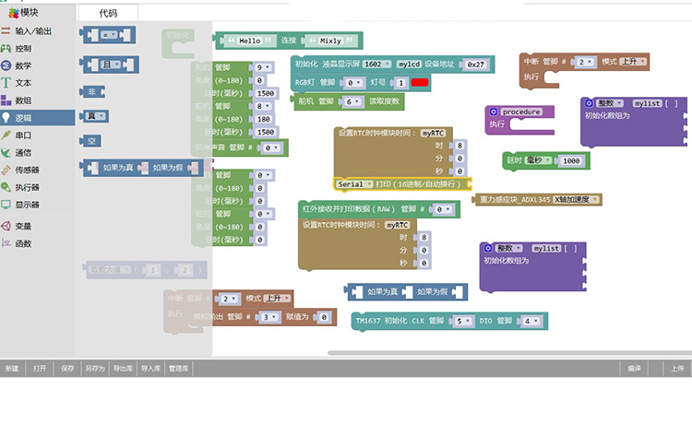The image size is (692, 423).
Task: Select the 文本 T icon
Action: tap(6, 83)
